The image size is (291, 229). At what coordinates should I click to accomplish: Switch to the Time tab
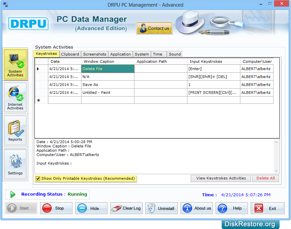(x=159, y=54)
